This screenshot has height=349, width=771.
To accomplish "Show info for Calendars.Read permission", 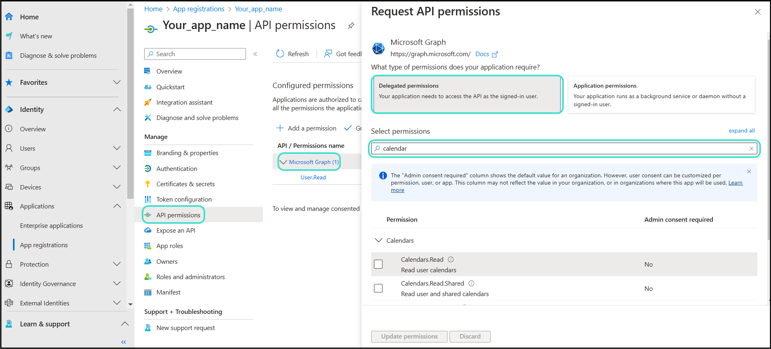I will [x=451, y=260].
